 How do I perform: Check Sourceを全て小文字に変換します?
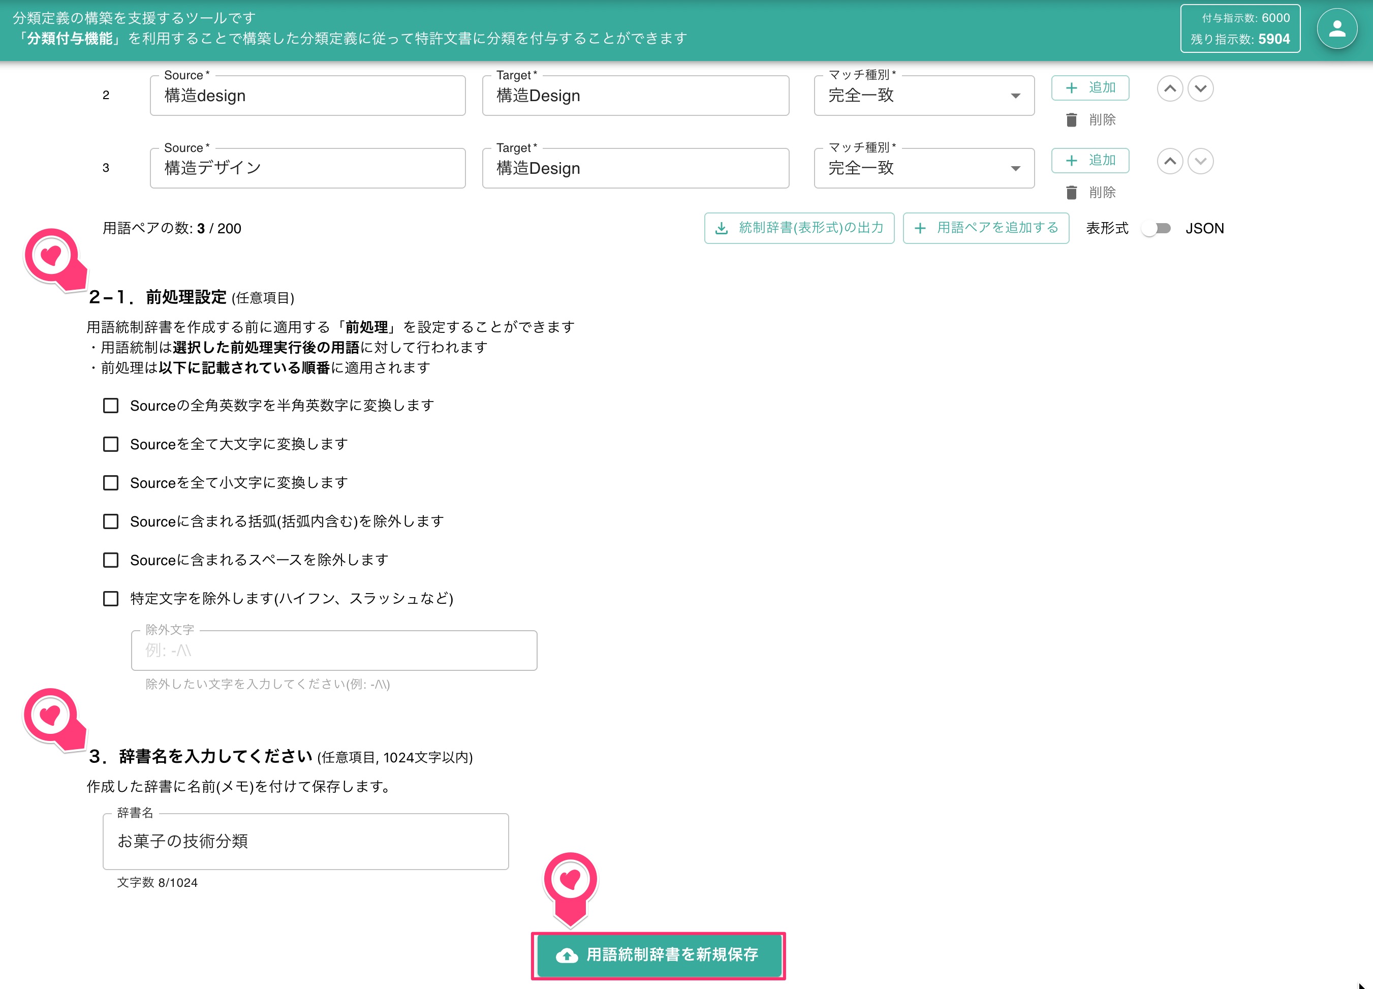(x=111, y=483)
